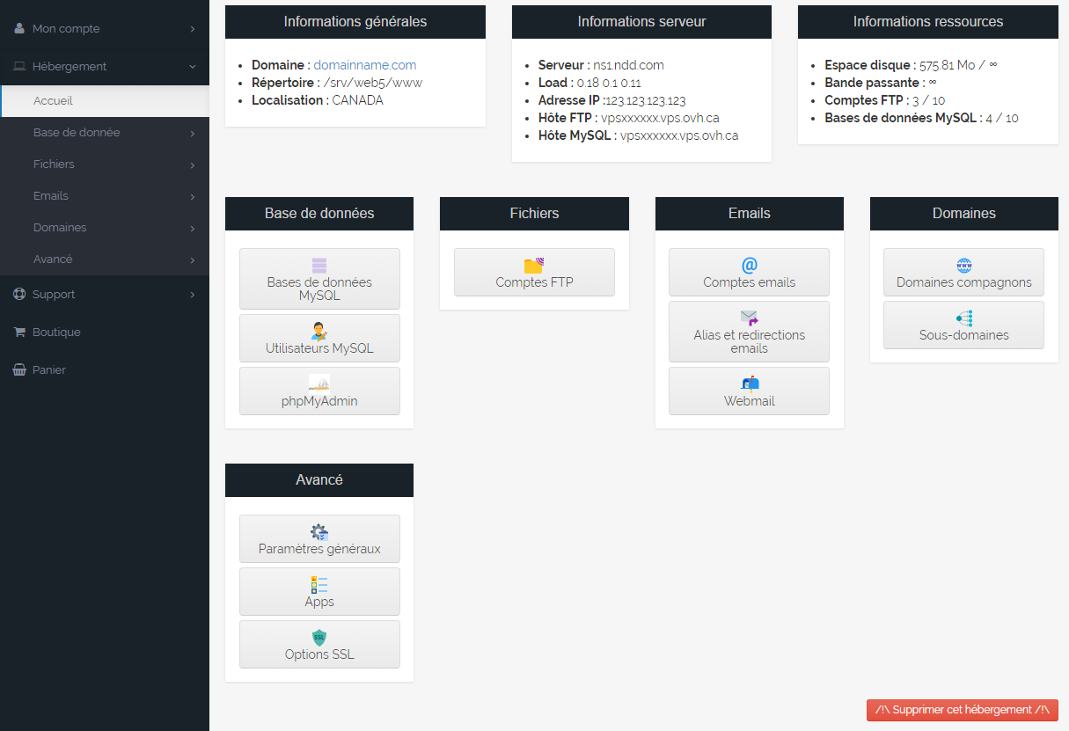The width and height of the screenshot is (1069, 731).
Task: Expand the Emails sidebar submenu
Action: (x=105, y=196)
